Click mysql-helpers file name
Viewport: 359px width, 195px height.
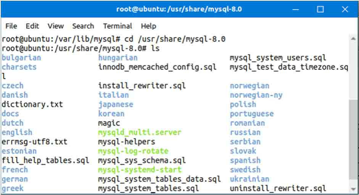[x=127, y=142]
